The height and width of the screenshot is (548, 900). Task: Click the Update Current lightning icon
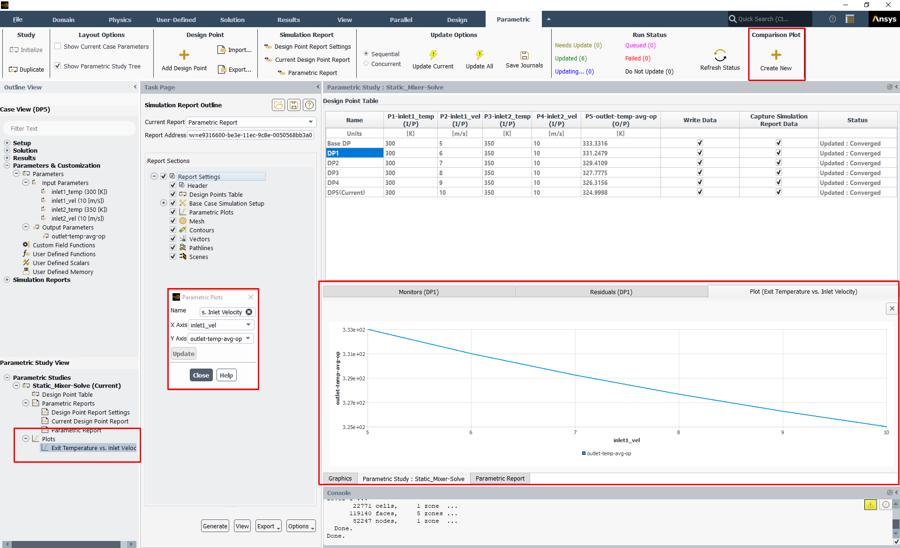tap(433, 55)
